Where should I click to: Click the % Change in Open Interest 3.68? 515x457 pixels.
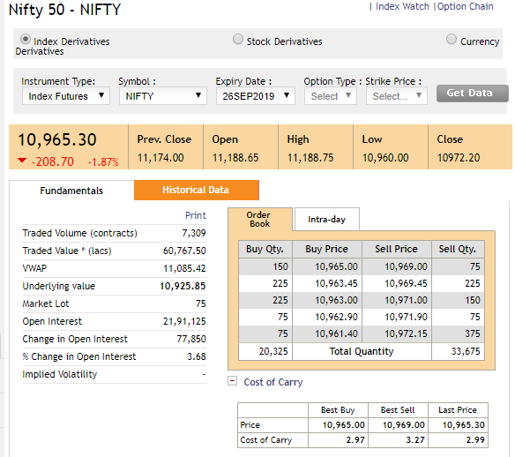pyautogui.click(x=197, y=356)
